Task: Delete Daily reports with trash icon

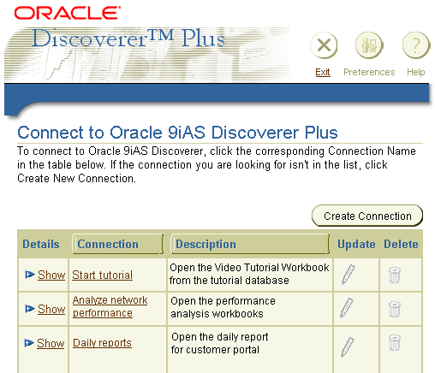Action: click(395, 342)
